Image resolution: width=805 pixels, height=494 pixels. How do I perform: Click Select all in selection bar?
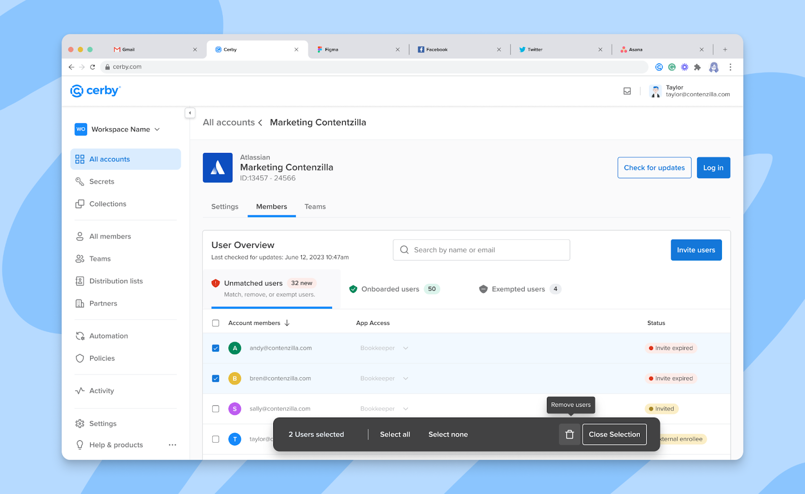click(x=395, y=435)
